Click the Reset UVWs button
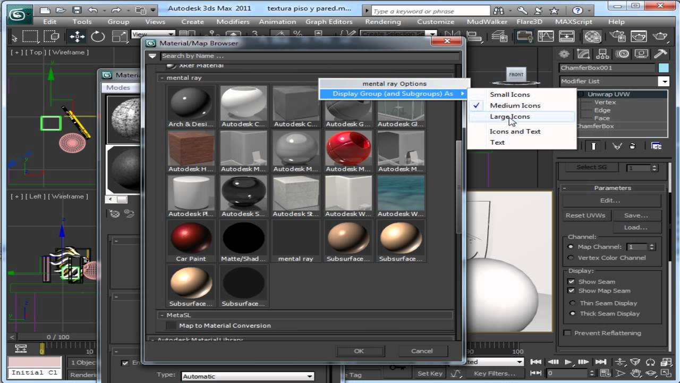 point(585,215)
